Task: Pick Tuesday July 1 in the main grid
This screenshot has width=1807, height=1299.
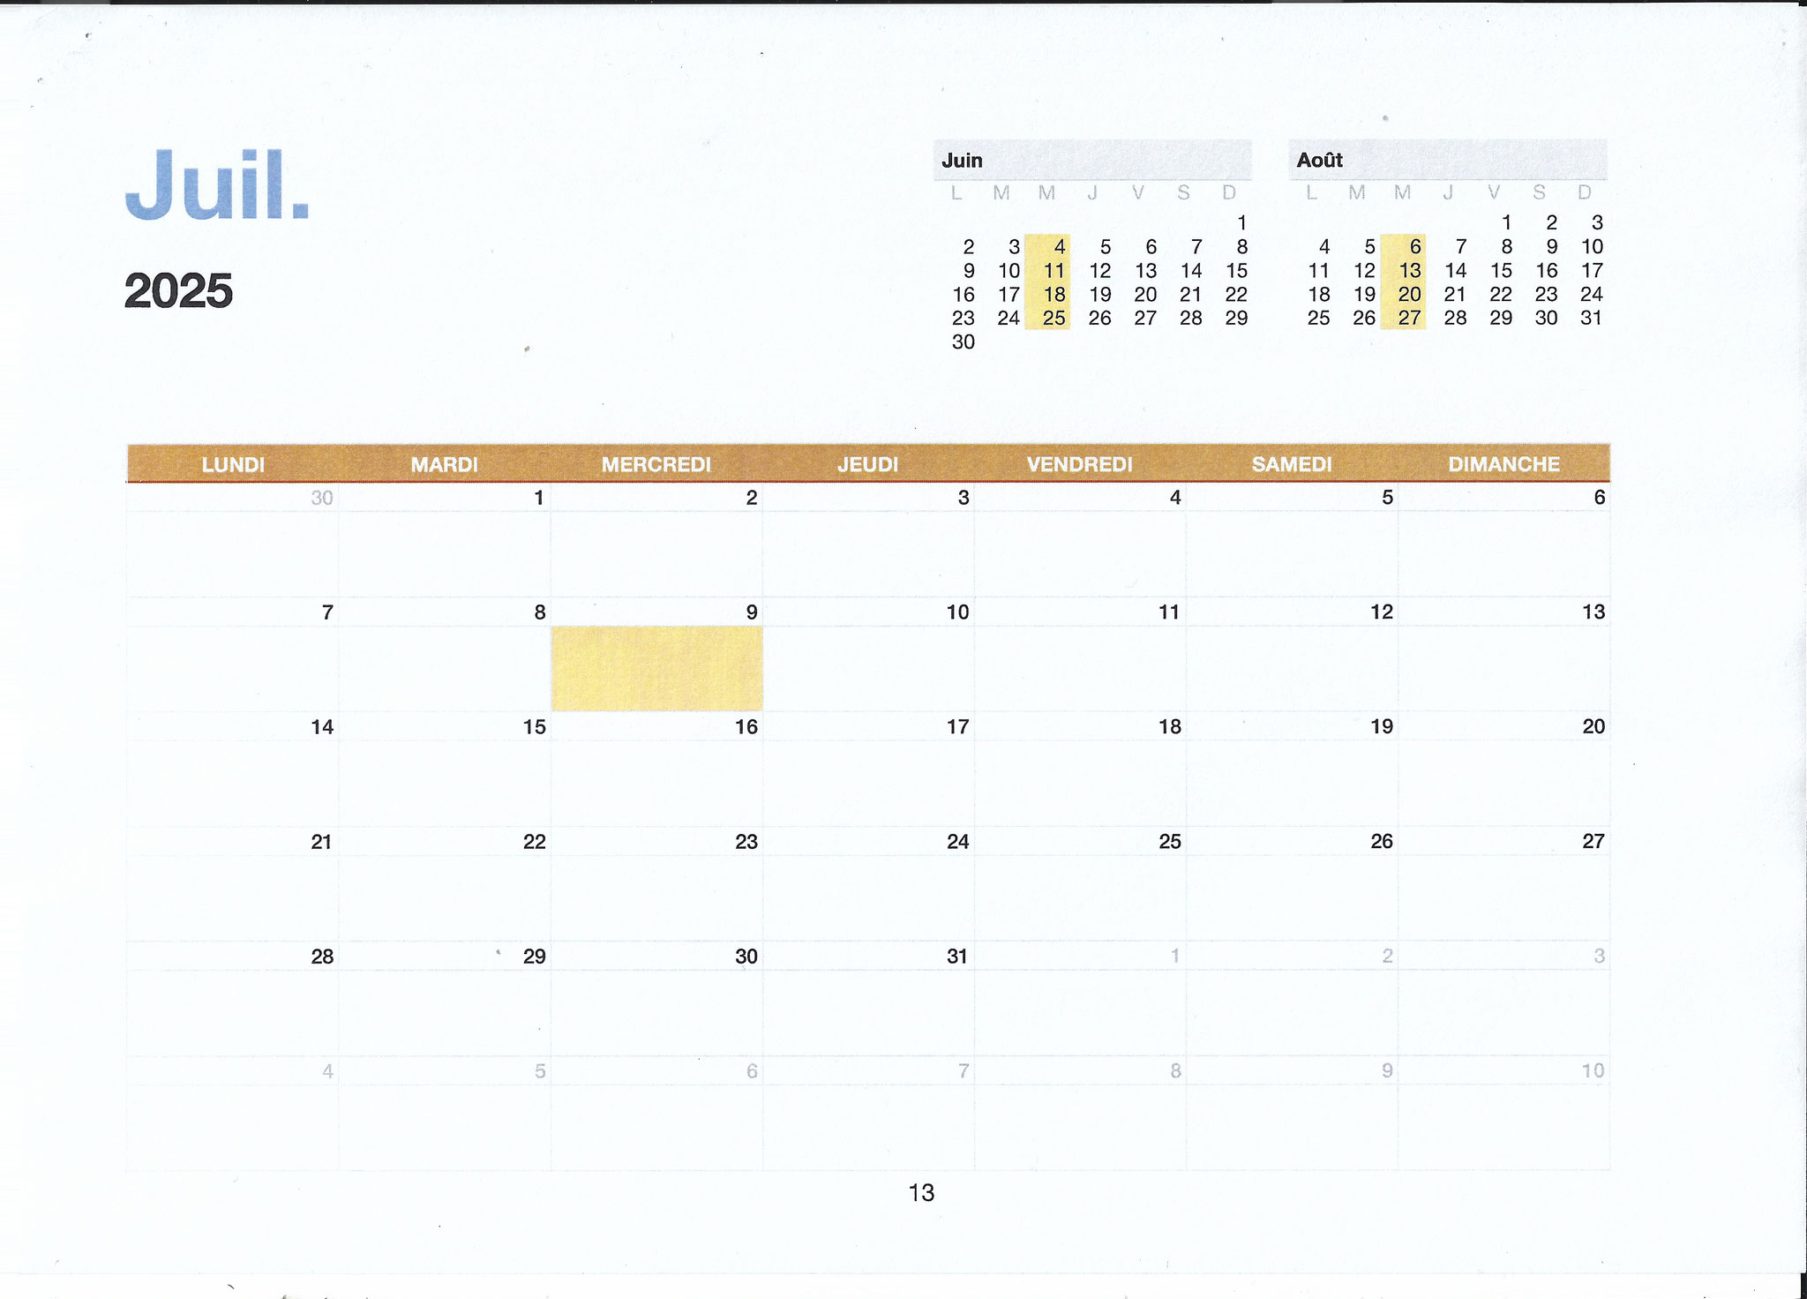Action: point(539,498)
